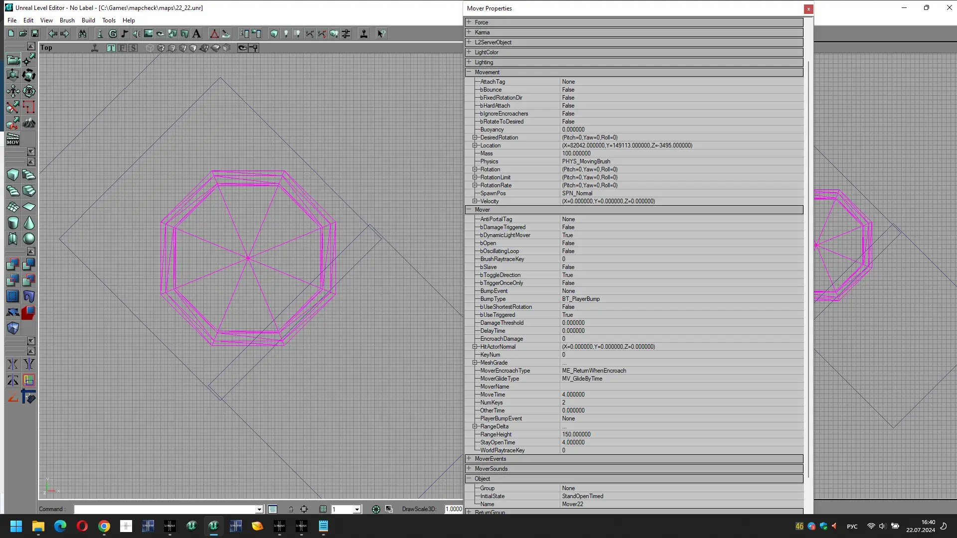Screen dimensions: 957x538
Task: Toggle the log window icon
Action: 273,509
